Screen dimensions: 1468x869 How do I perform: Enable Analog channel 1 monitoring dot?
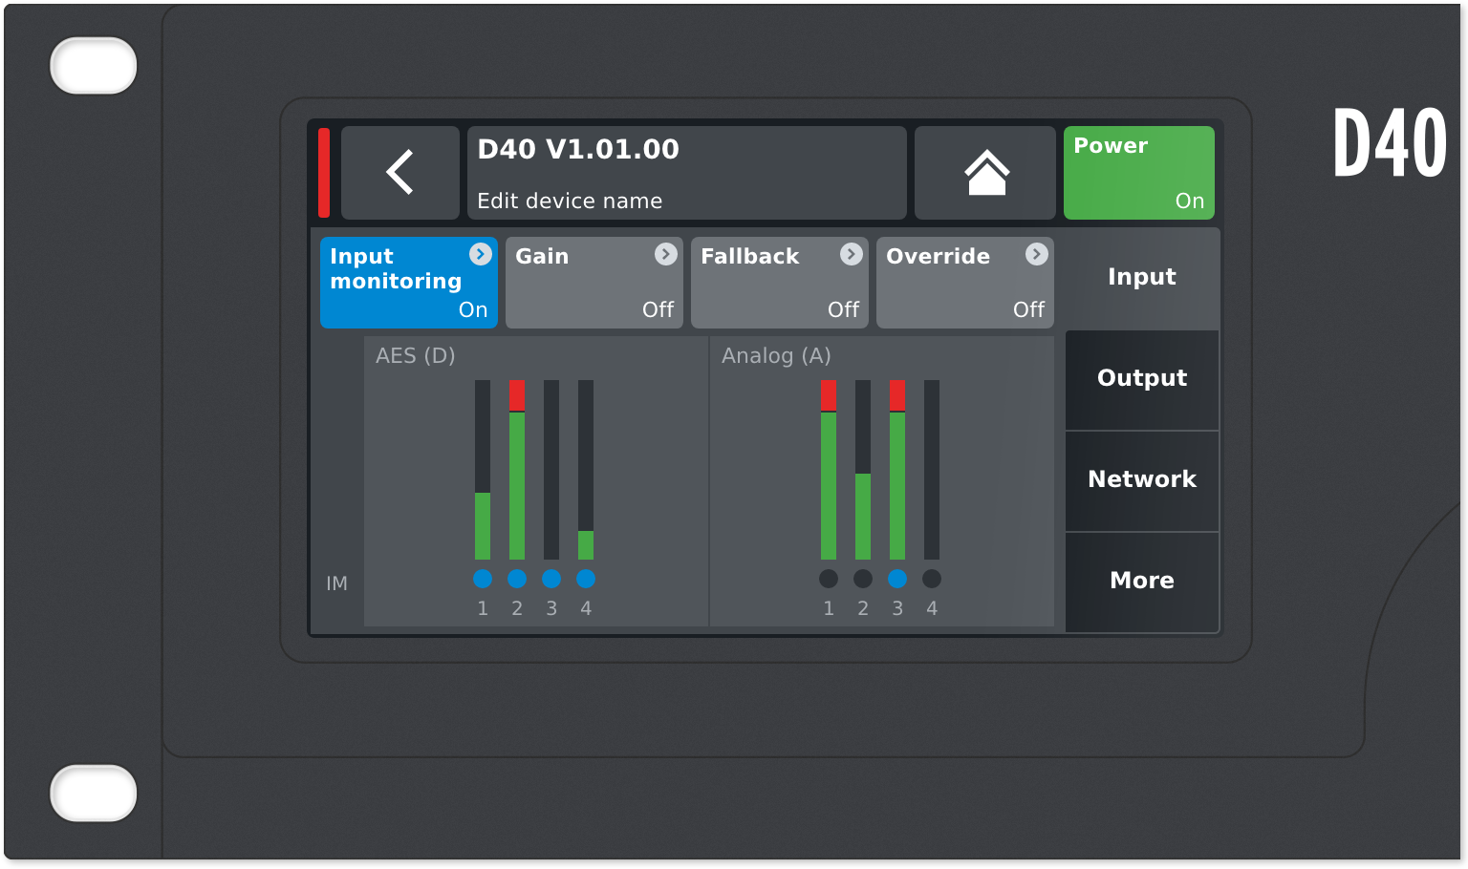[829, 579]
